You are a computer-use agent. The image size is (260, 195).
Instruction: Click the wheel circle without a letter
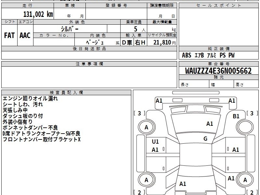pyautogui.click(x=245, y=127)
